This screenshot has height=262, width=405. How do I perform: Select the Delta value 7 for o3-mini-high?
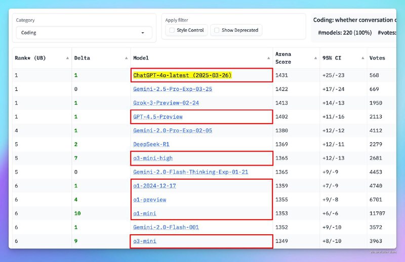[76, 158]
